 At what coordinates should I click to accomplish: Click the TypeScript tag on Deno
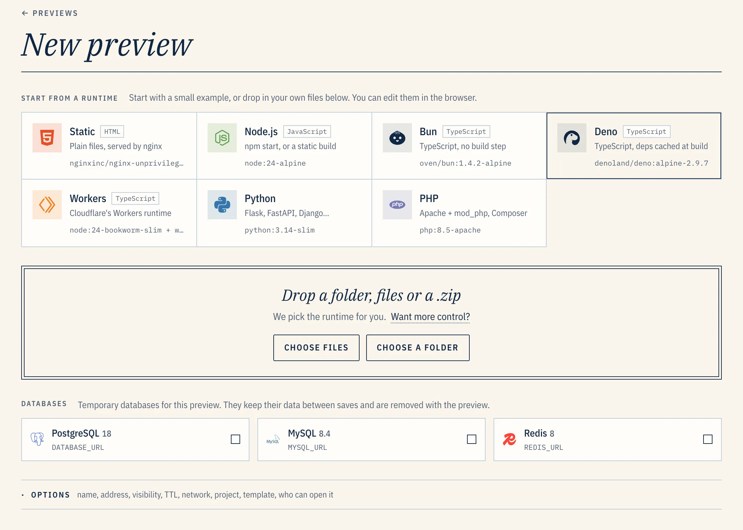(647, 132)
